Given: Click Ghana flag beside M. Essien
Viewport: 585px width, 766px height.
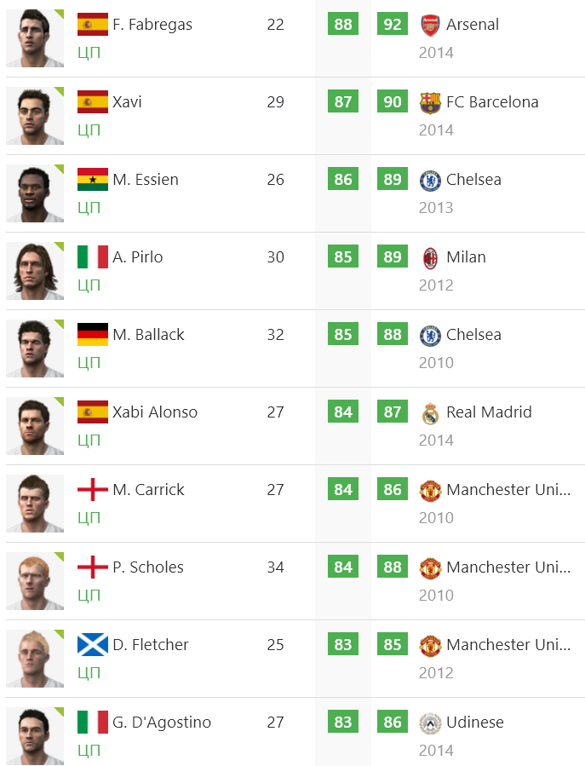Looking at the screenshot, I should (x=92, y=180).
